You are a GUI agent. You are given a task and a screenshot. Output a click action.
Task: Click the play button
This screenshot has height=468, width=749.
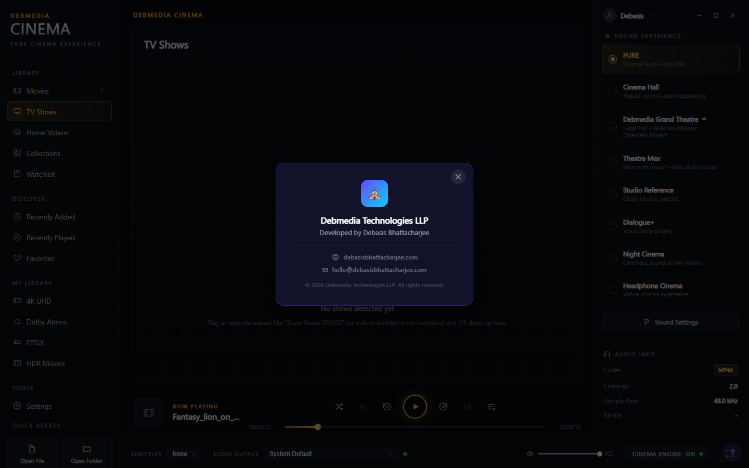(415, 407)
